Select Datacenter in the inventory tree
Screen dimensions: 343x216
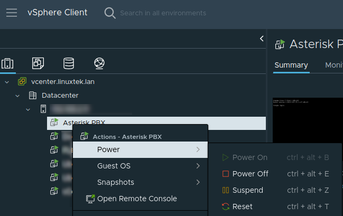pyautogui.click(x=60, y=96)
